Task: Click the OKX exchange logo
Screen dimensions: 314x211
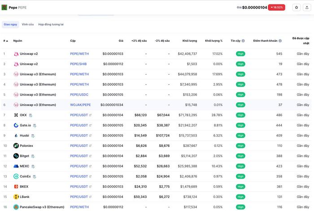Action: (16, 115)
